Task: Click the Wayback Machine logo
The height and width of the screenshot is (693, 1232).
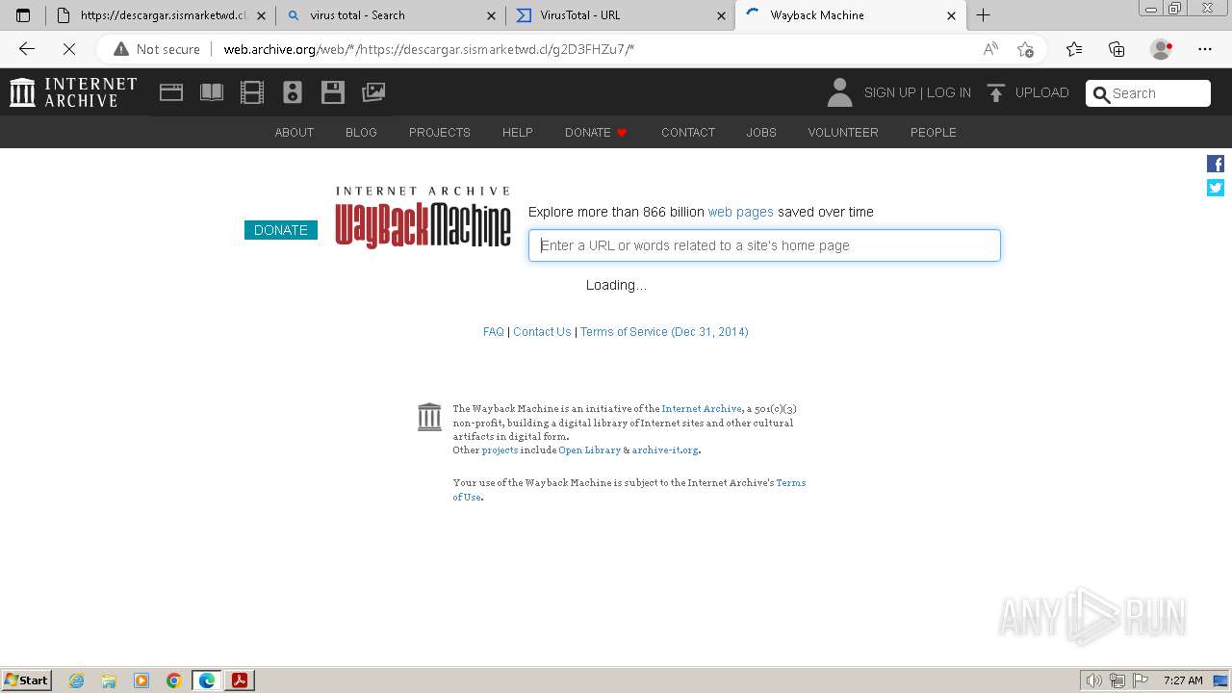Action: coord(423,218)
